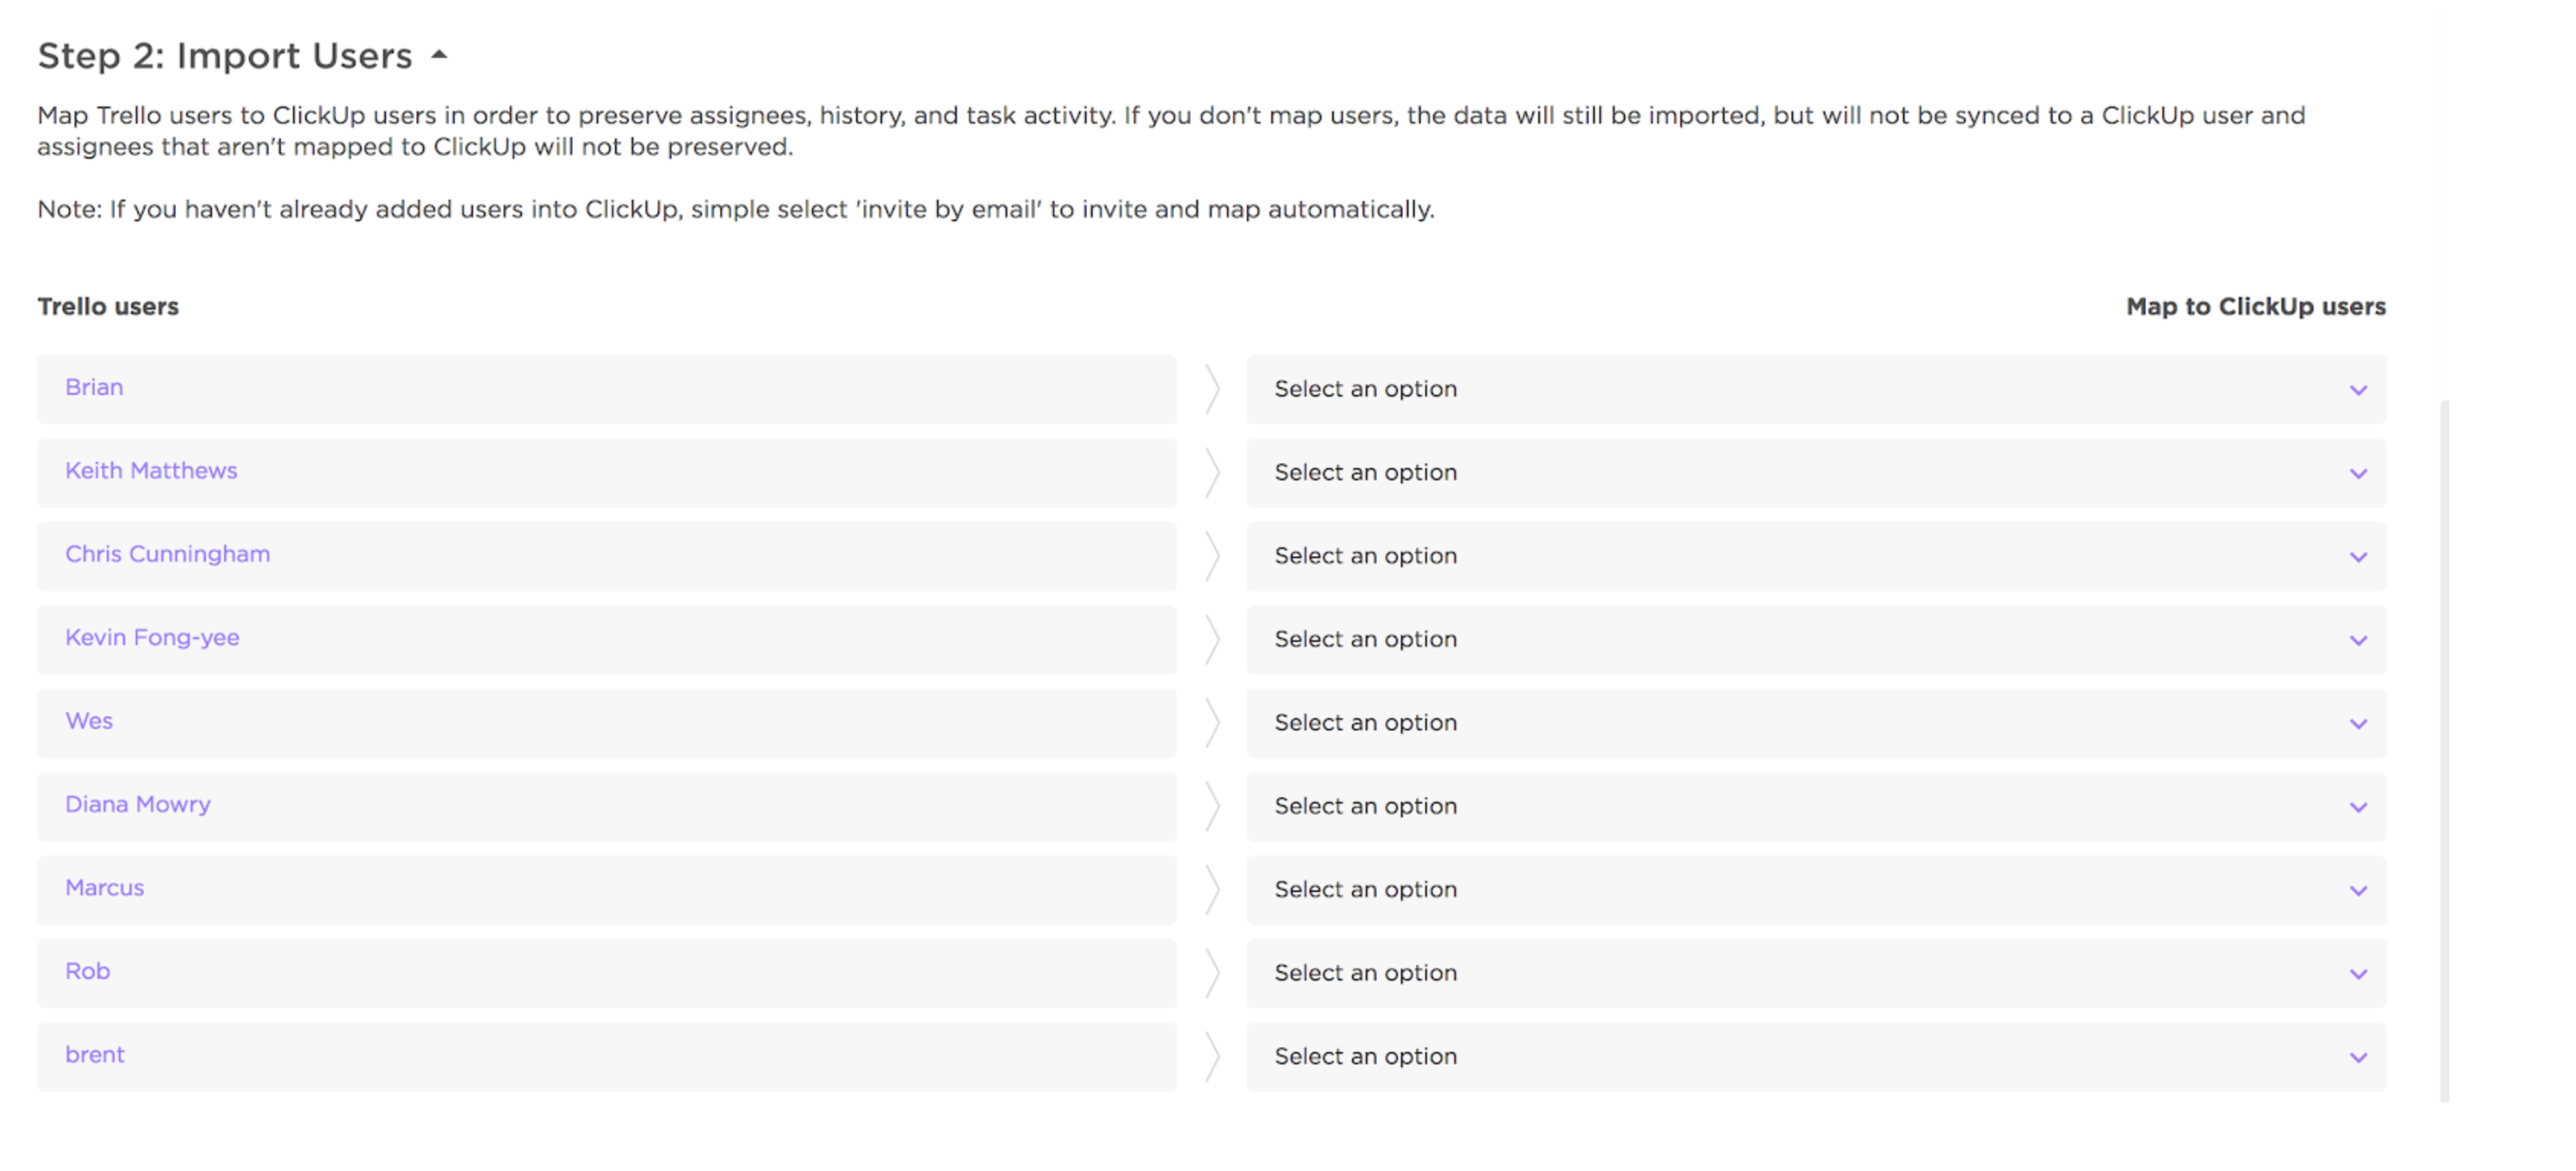Click the arrow separator beside Marcus
This screenshot has height=1171, width=2576.
pyautogui.click(x=1212, y=890)
